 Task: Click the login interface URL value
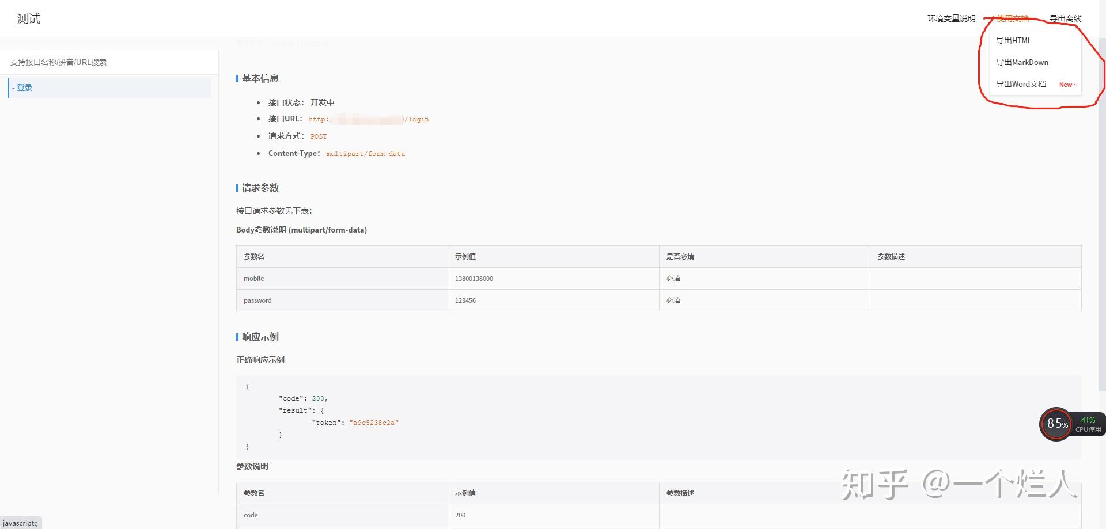[369, 119]
